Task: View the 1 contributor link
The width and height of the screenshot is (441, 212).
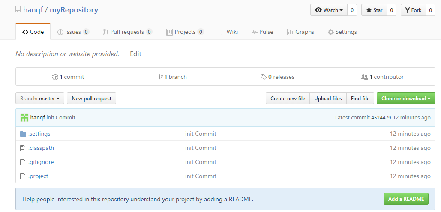Action: pos(382,77)
